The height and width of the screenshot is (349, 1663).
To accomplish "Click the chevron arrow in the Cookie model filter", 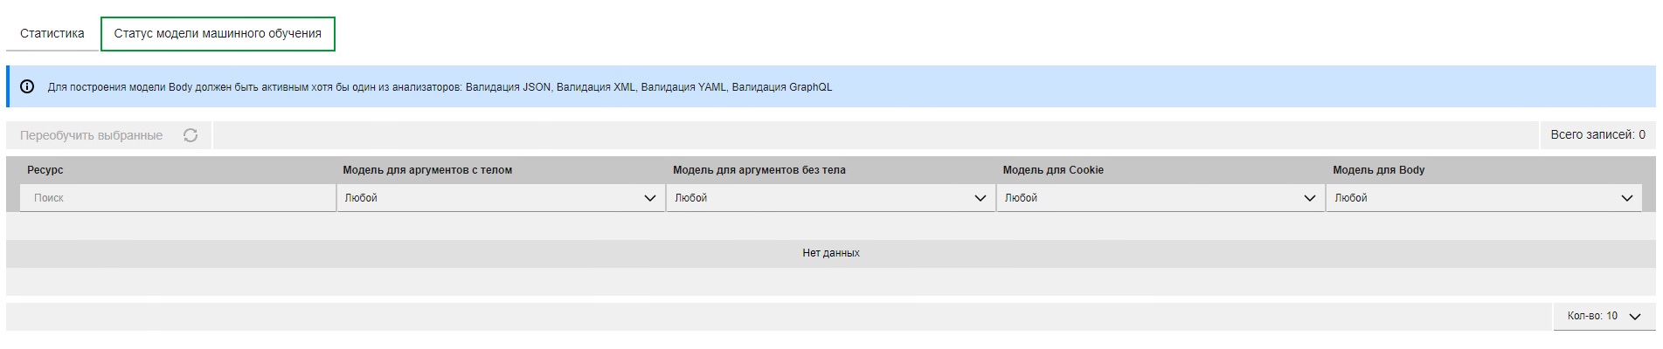I will (1309, 198).
